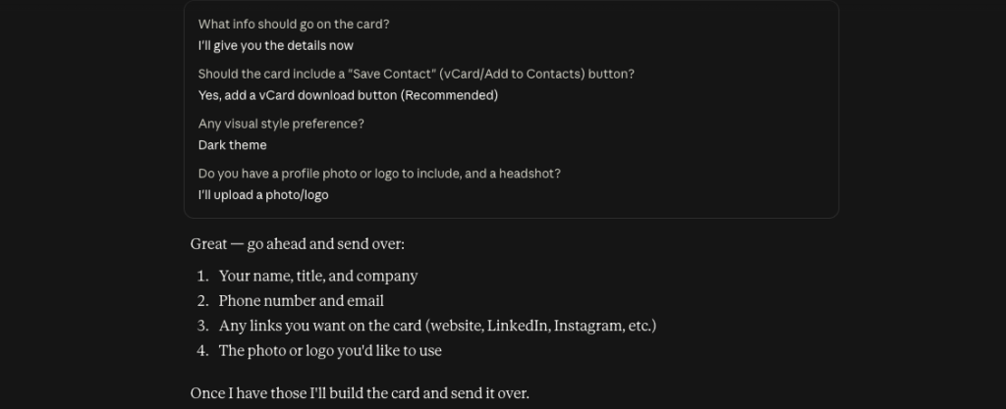Screen dimensions: 1006x409
Task: Click list item 'The photo or logo you'd like to use'
Action: tap(330, 351)
